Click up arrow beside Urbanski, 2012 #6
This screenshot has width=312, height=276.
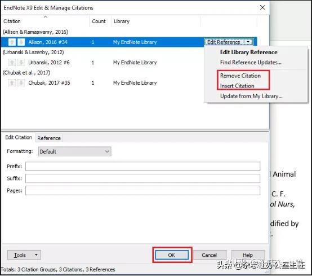tap(12, 63)
